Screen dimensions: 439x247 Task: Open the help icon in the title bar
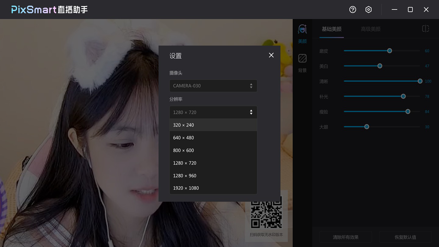(353, 9)
